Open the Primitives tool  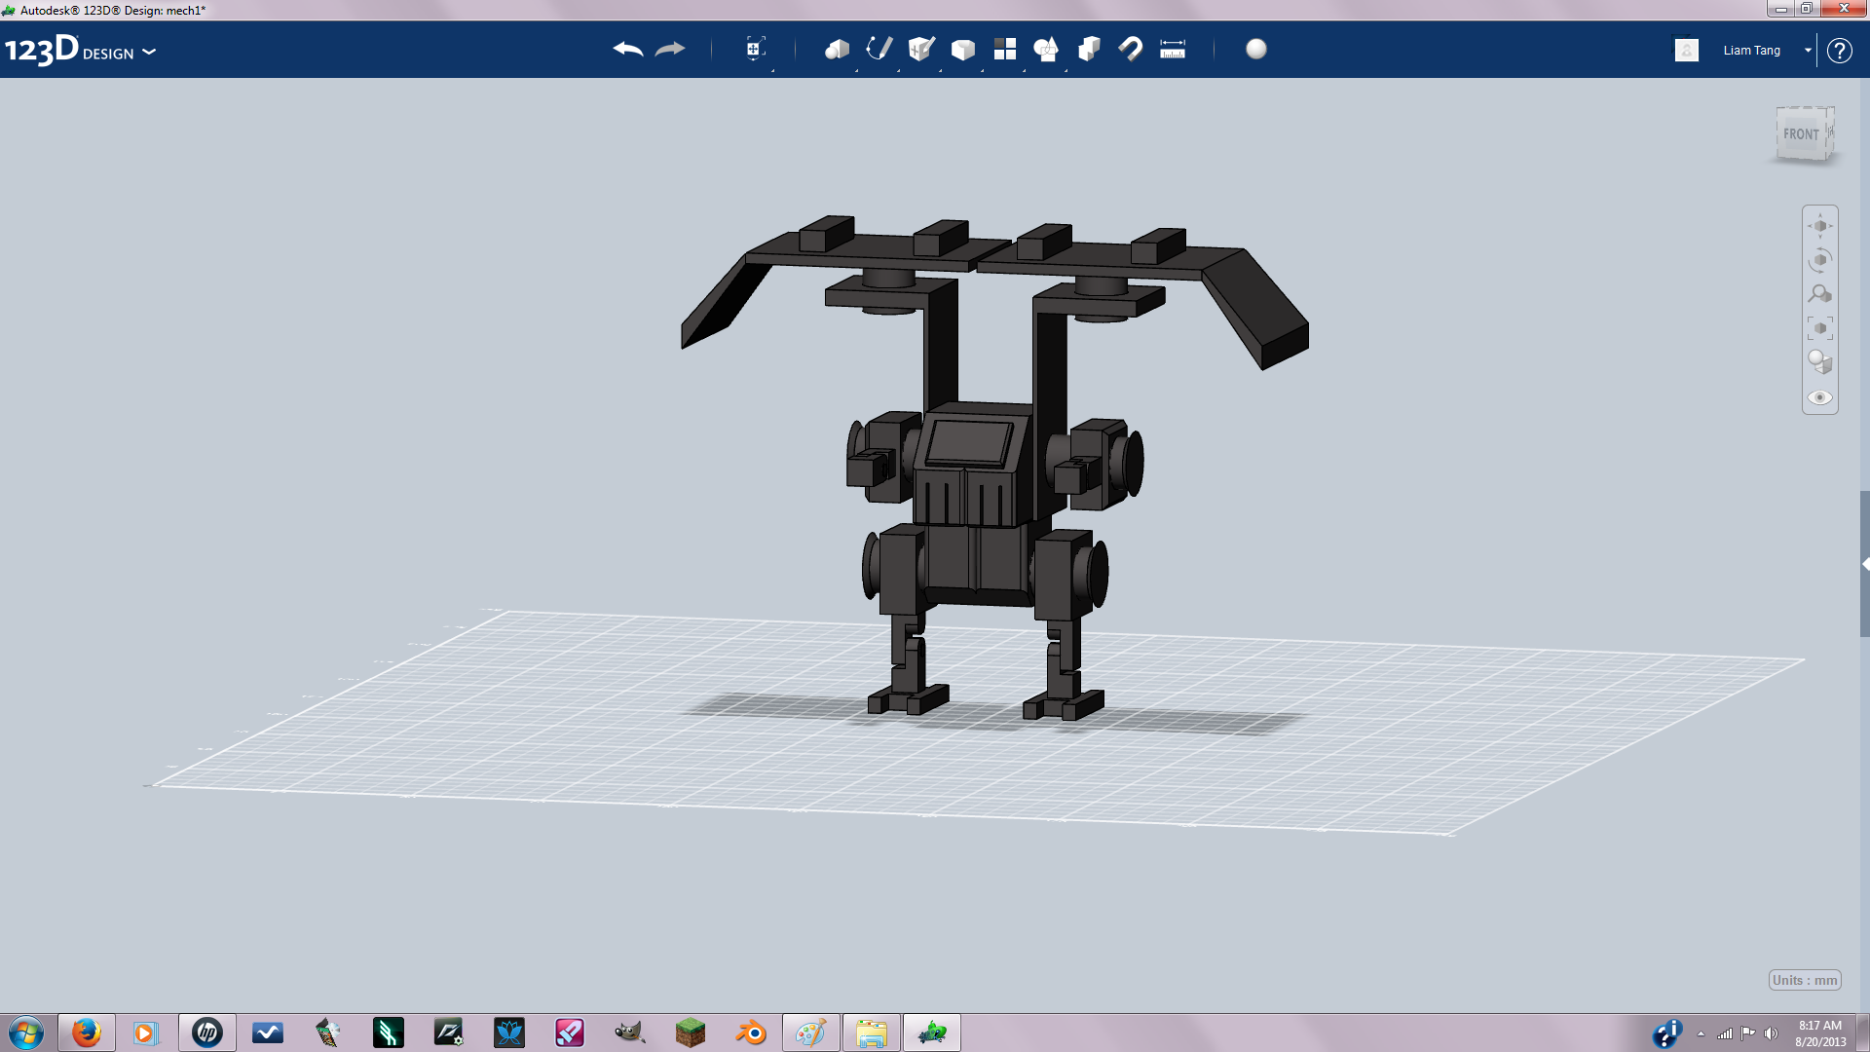[x=837, y=49]
